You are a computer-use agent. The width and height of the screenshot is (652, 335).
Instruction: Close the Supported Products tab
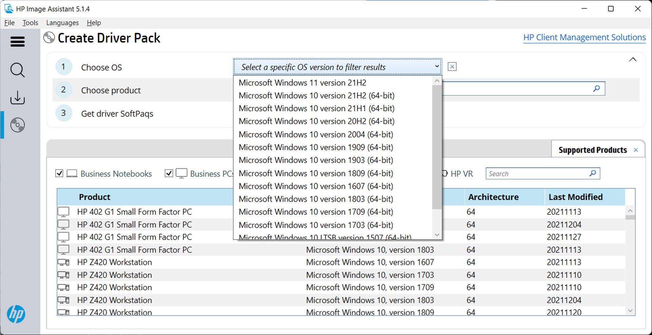coord(636,150)
